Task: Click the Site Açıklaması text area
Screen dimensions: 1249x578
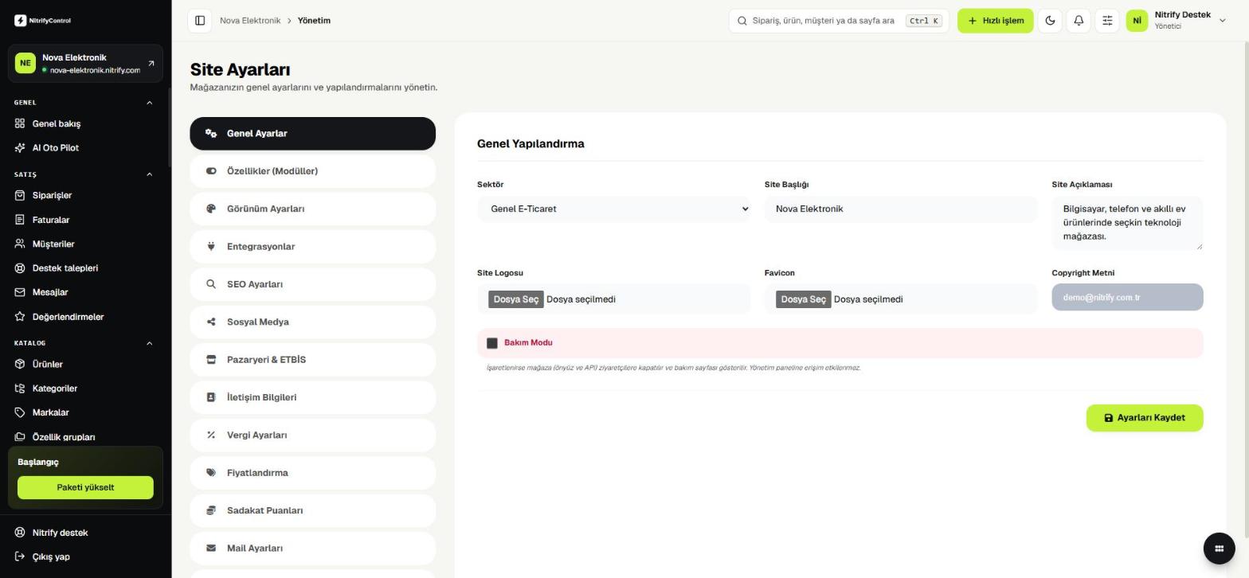Action: 1127,223
